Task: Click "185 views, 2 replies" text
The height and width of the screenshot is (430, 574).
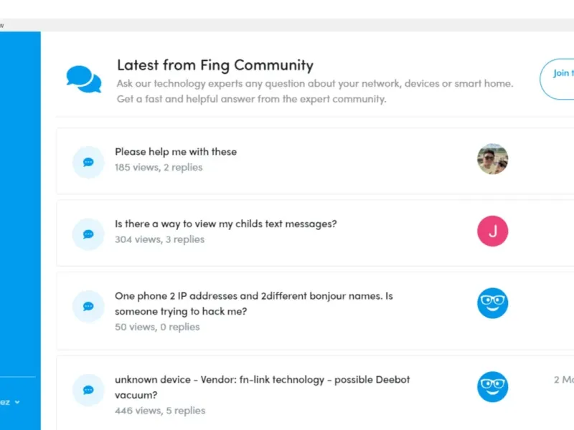Action: coord(159,168)
